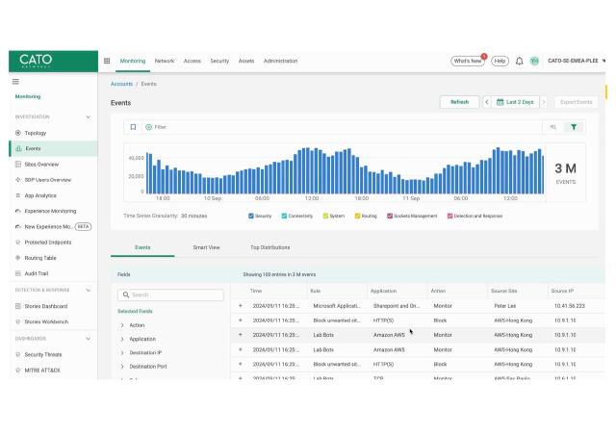This screenshot has height=435, width=616.
Task: Collapse sidebar with the hamburger menu icon
Action: [x=15, y=82]
